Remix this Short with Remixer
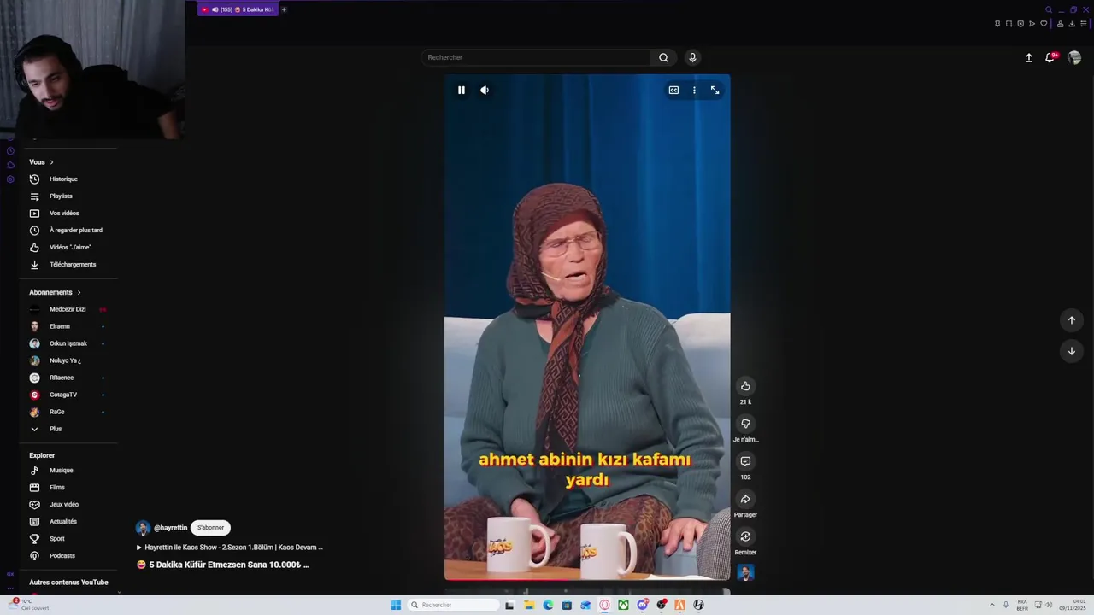This screenshot has height=615, width=1094. pyautogui.click(x=745, y=536)
